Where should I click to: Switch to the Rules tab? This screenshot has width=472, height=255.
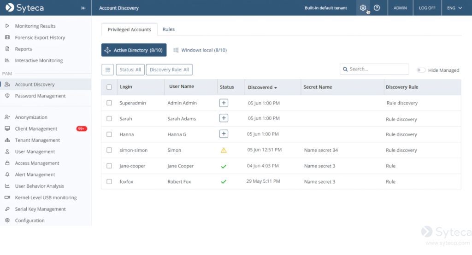(169, 29)
